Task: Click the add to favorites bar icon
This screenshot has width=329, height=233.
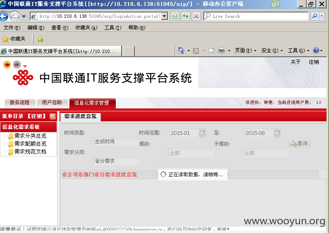Action: pos(40,39)
